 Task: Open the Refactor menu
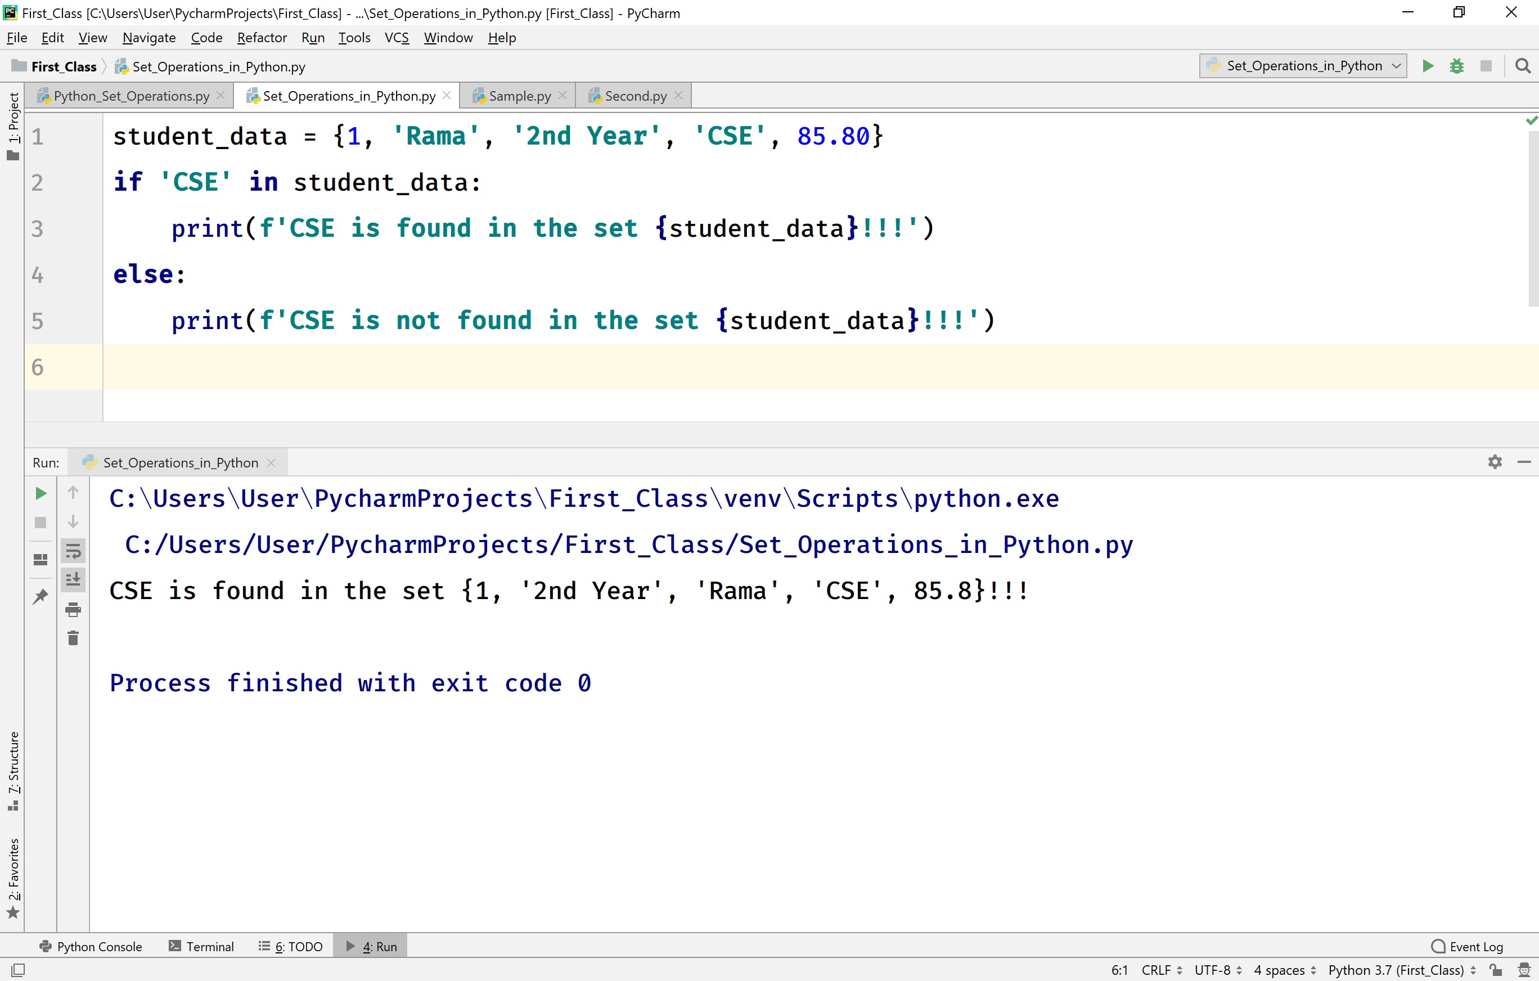(262, 38)
